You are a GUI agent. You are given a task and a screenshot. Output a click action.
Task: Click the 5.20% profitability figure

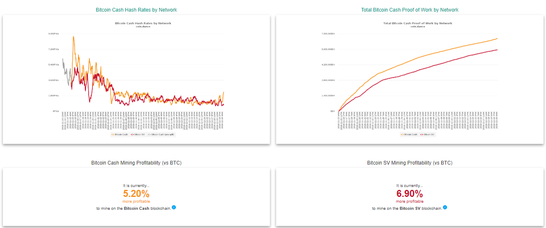pos(136,194)
